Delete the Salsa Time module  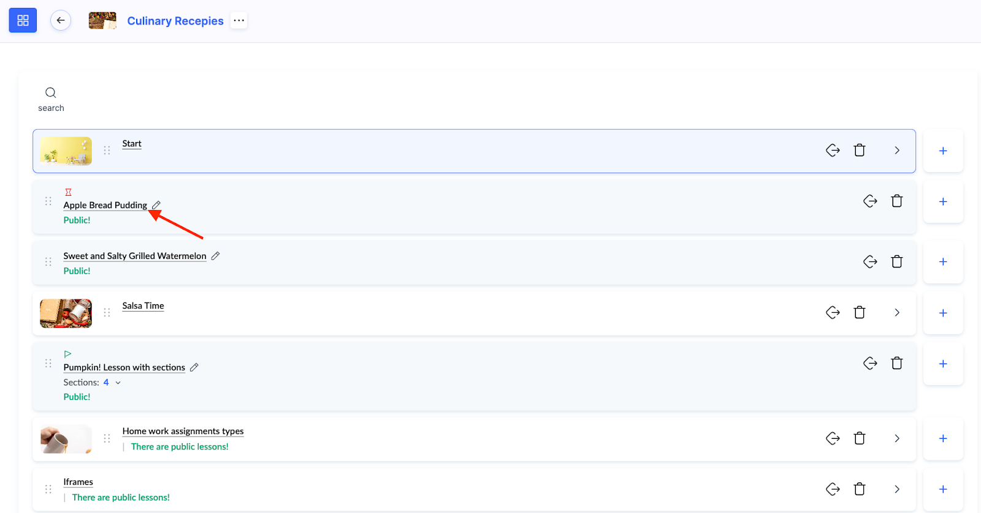[860, 312]
